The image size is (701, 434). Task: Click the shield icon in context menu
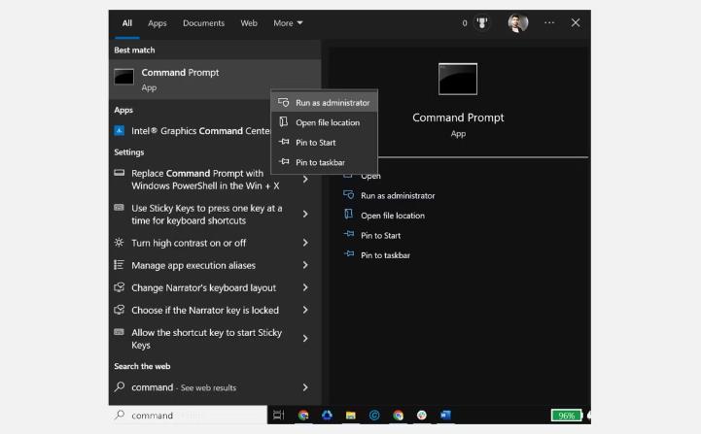tap(284, 102)
